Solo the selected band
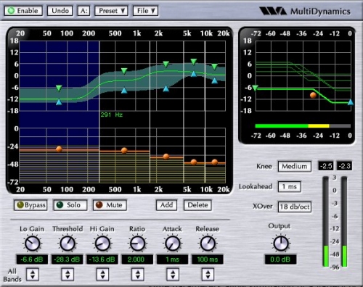Screen dimensions: 363x287 pyautogui.click(x=70, y=205)
